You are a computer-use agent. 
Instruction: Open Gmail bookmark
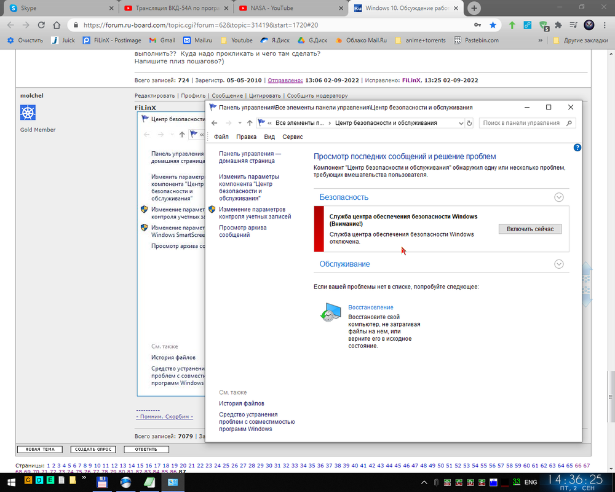click(162, 40)
